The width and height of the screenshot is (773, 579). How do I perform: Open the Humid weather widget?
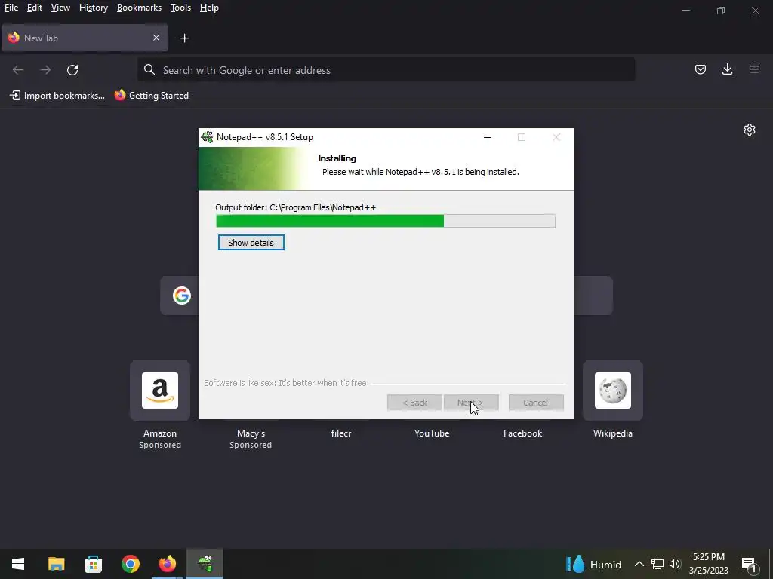593,564
